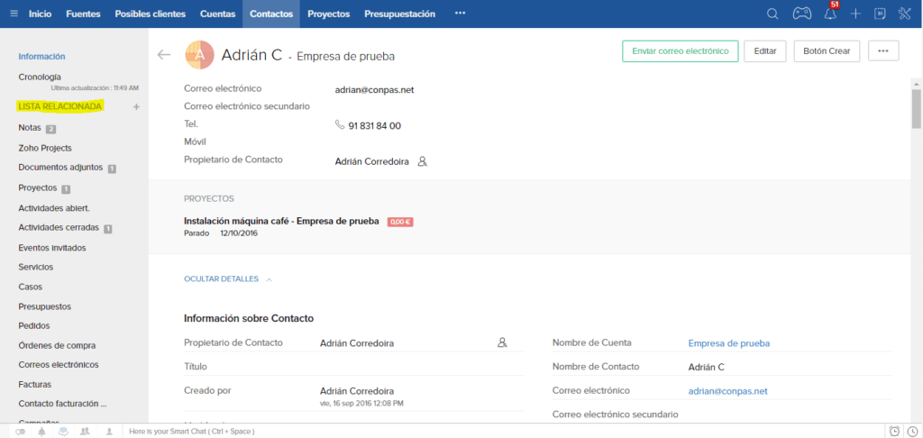923x438 pixels.
Task: Switch to Posibles clientes tab
Action: coord(151,14)
